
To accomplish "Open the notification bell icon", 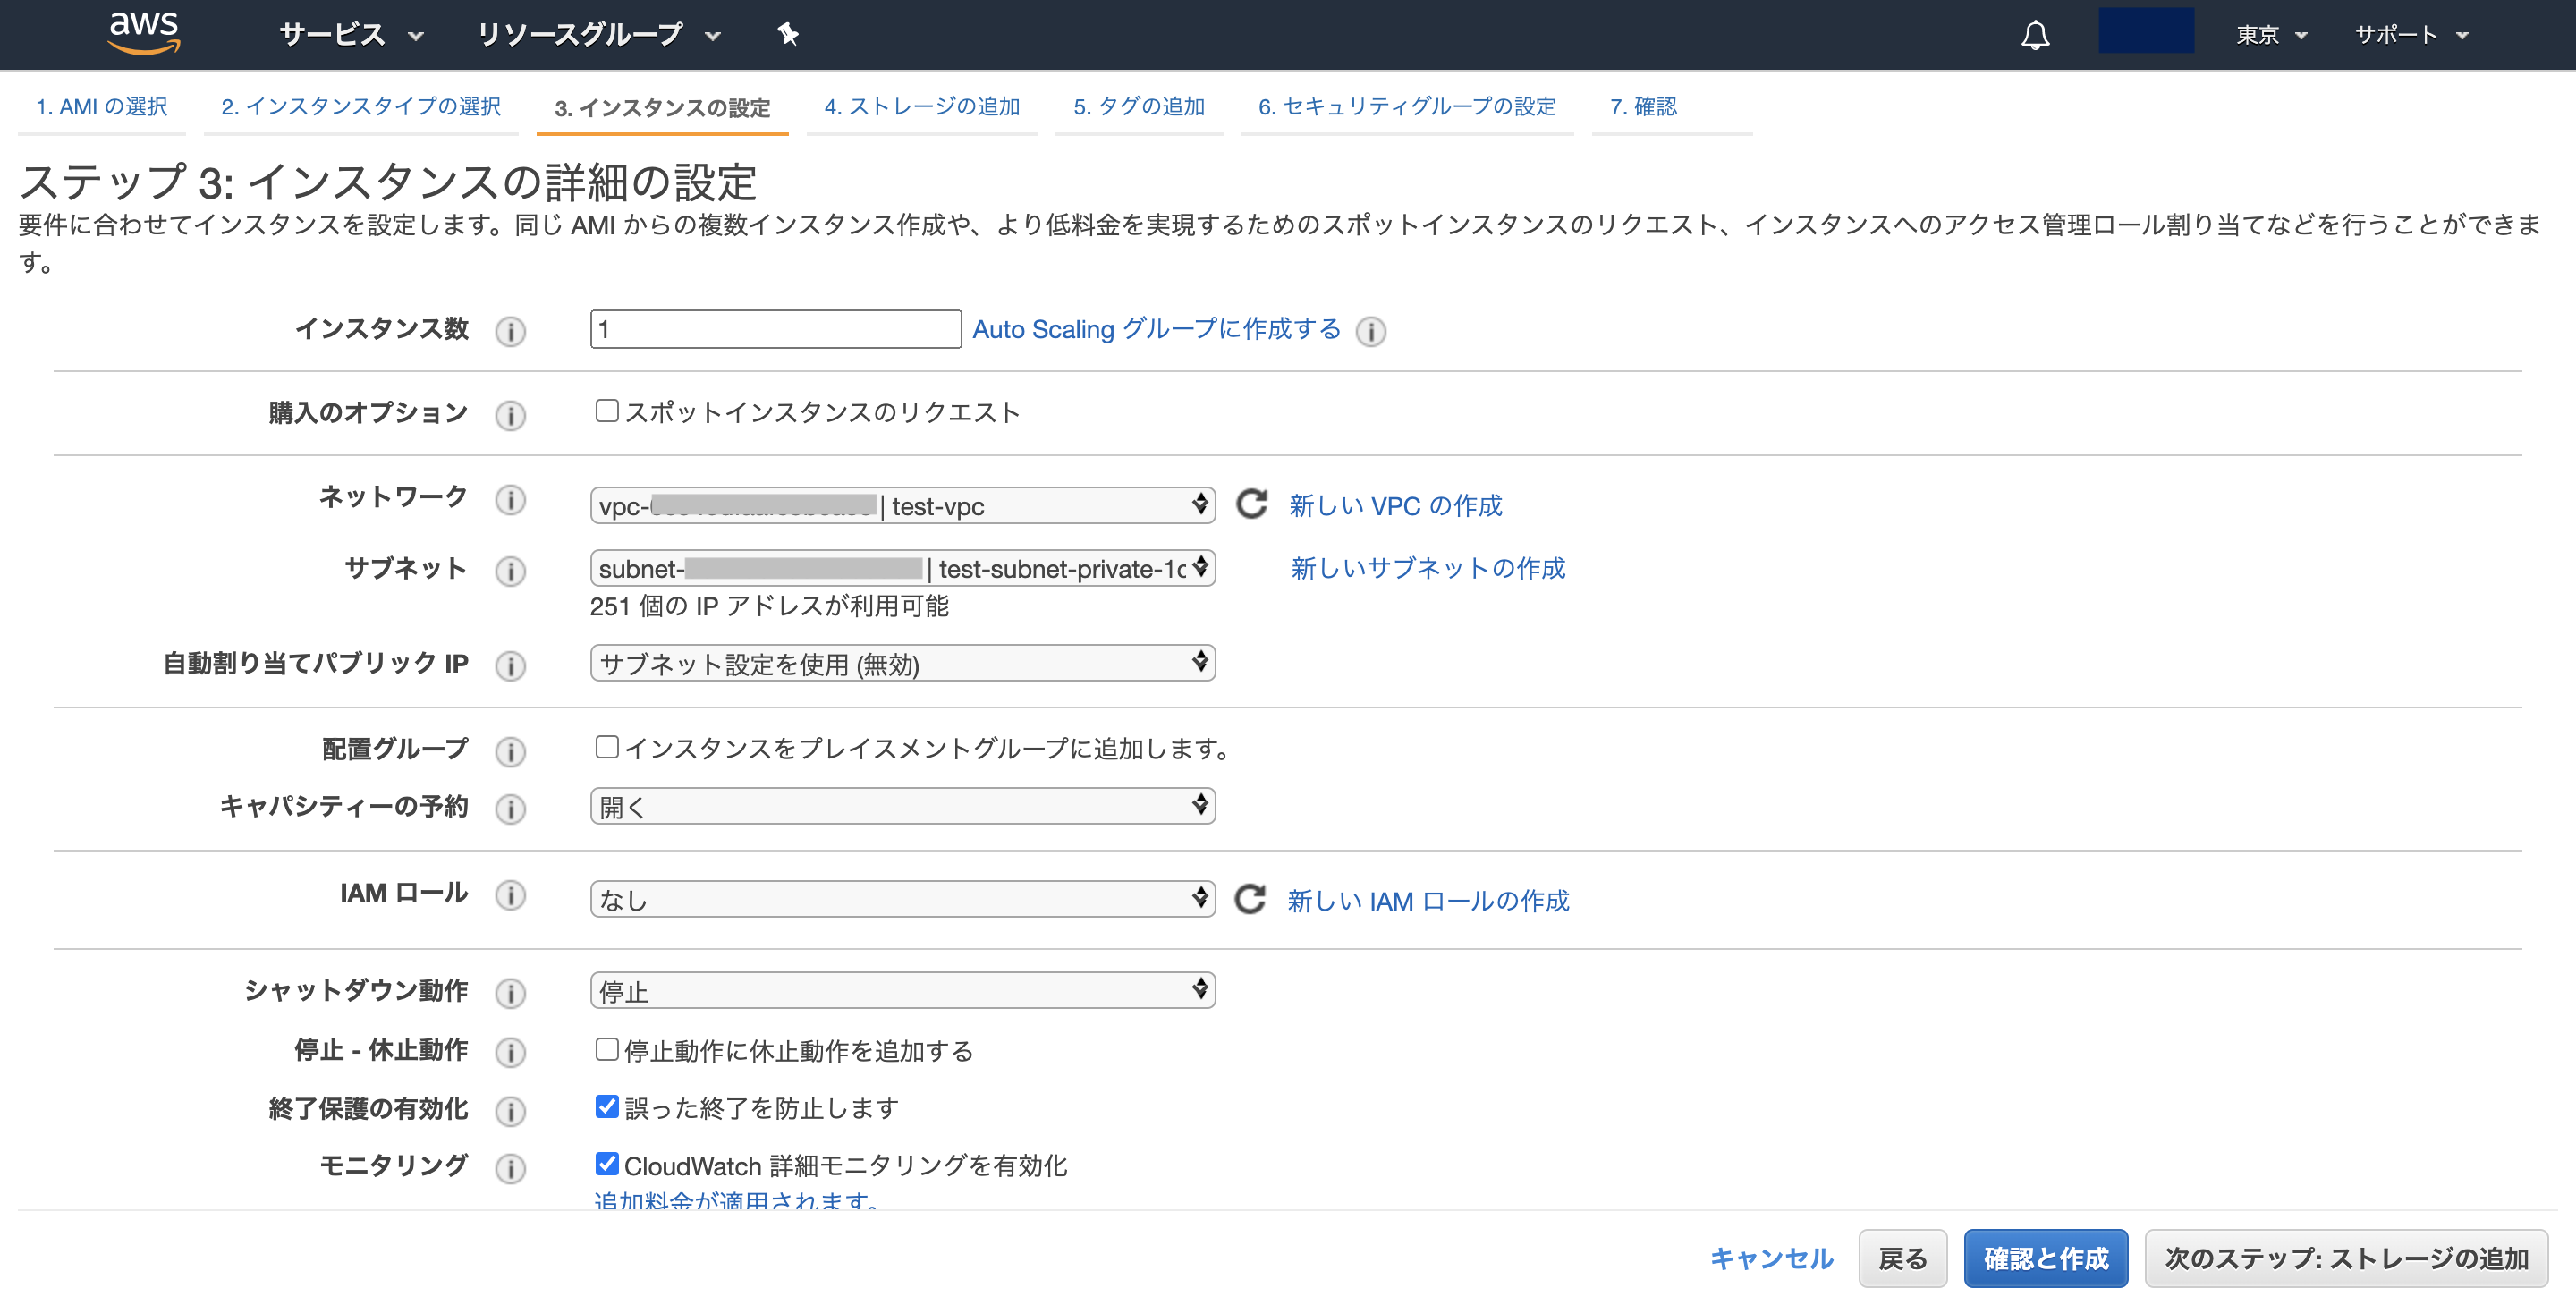I will point(2035,33).
